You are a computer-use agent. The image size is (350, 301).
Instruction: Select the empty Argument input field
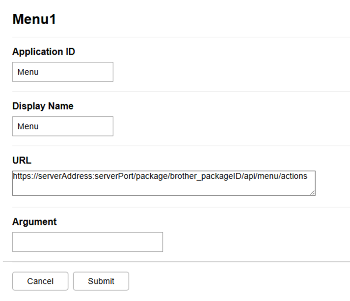[87, 242]
